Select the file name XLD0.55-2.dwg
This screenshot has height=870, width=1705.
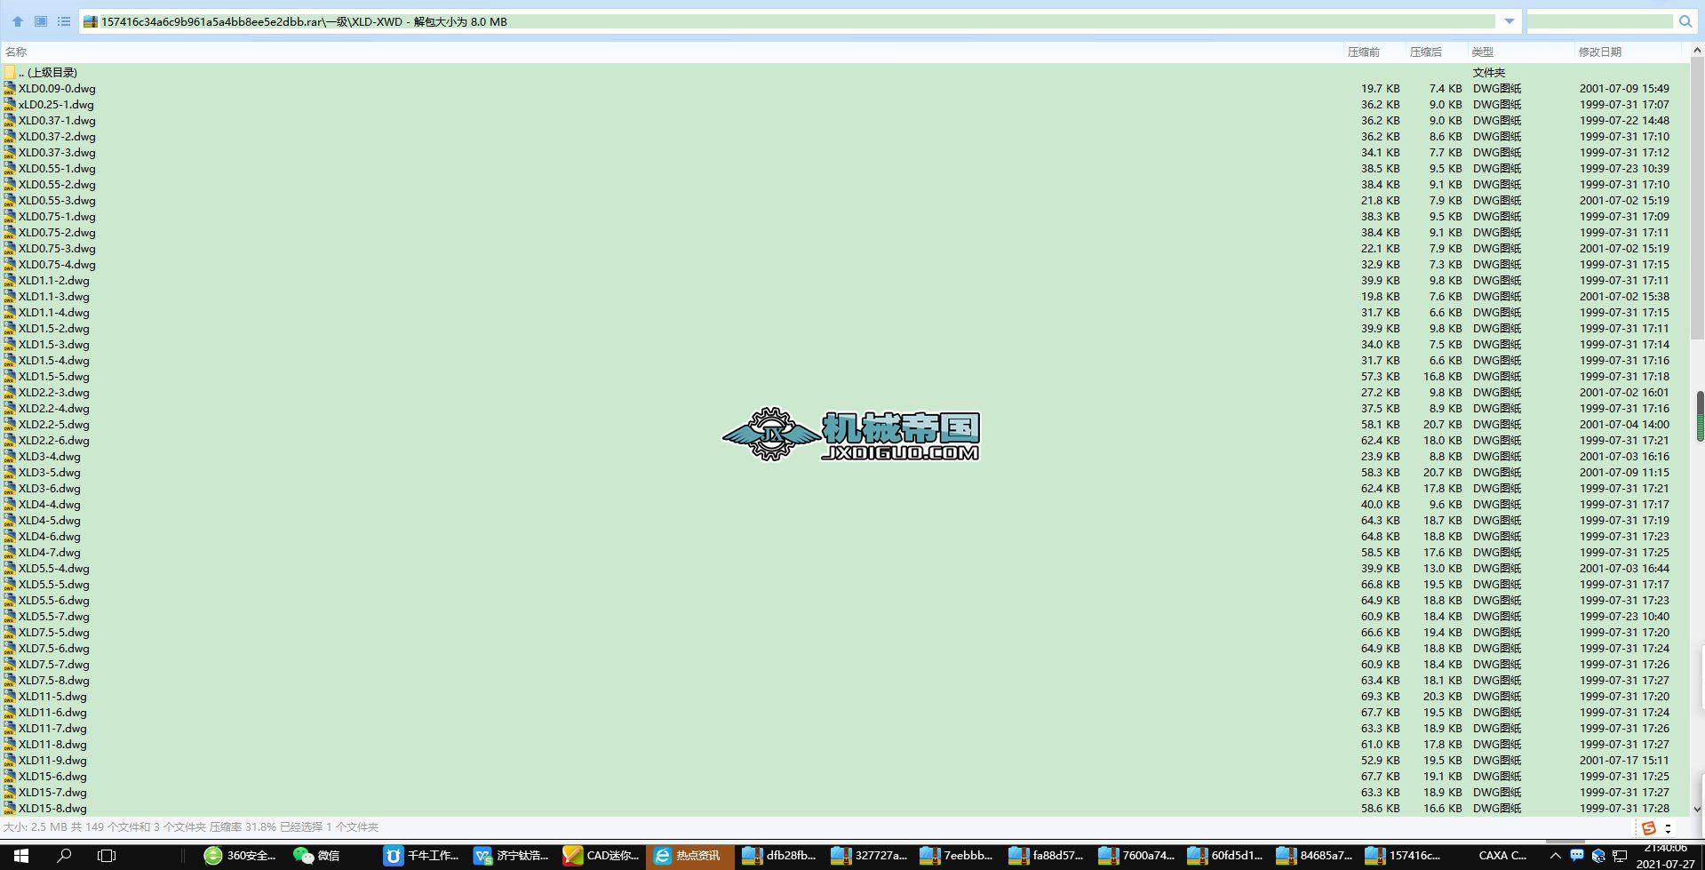(57, 184)
